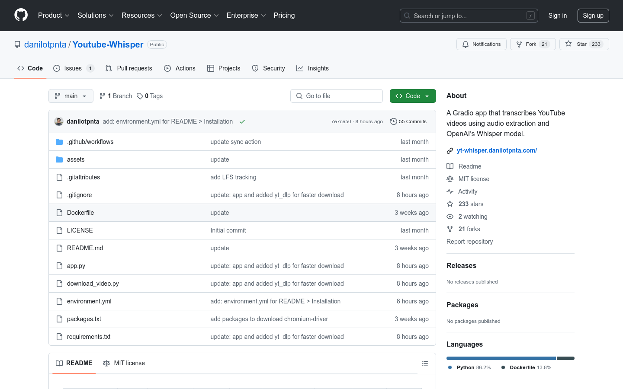The width and height of the screenshot is (623, 389).
Task: Click the scale icon beside MIT license in About
Action: (x=450, y=179)
